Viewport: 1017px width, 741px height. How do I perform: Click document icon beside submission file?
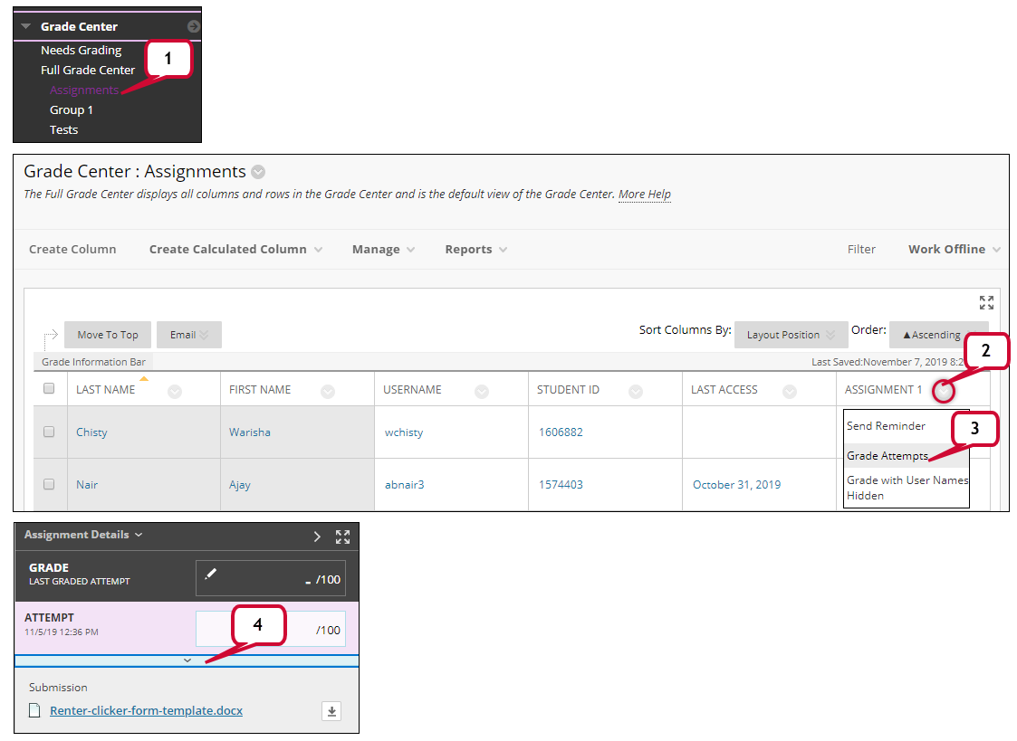coord(35,711)
